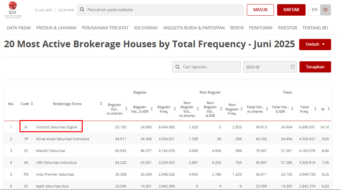Open PERATURAN menu
The width and height of the screenshot is (341, 190).
coord(261,28)
